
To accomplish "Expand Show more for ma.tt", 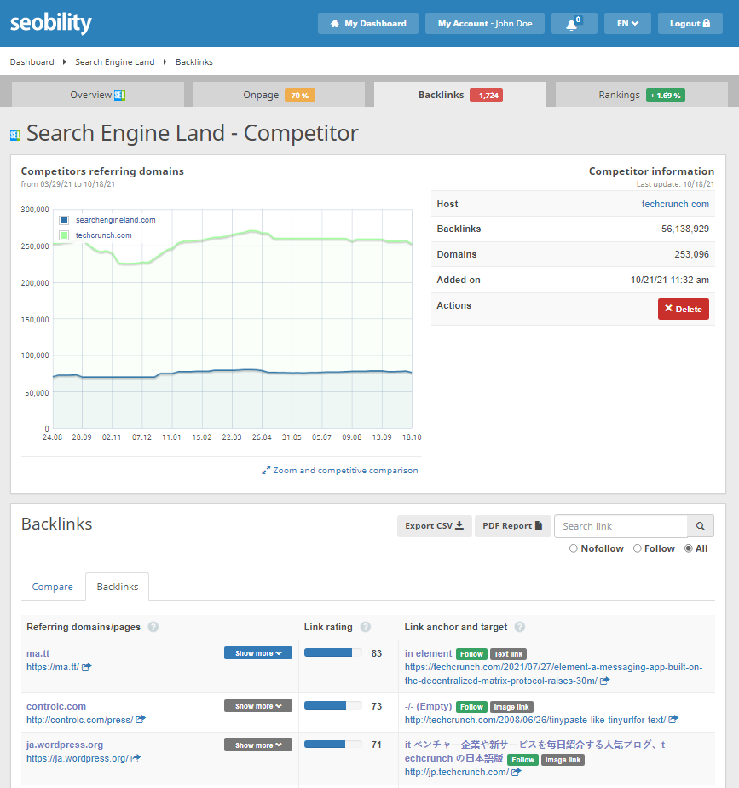I will pos(257,652).
